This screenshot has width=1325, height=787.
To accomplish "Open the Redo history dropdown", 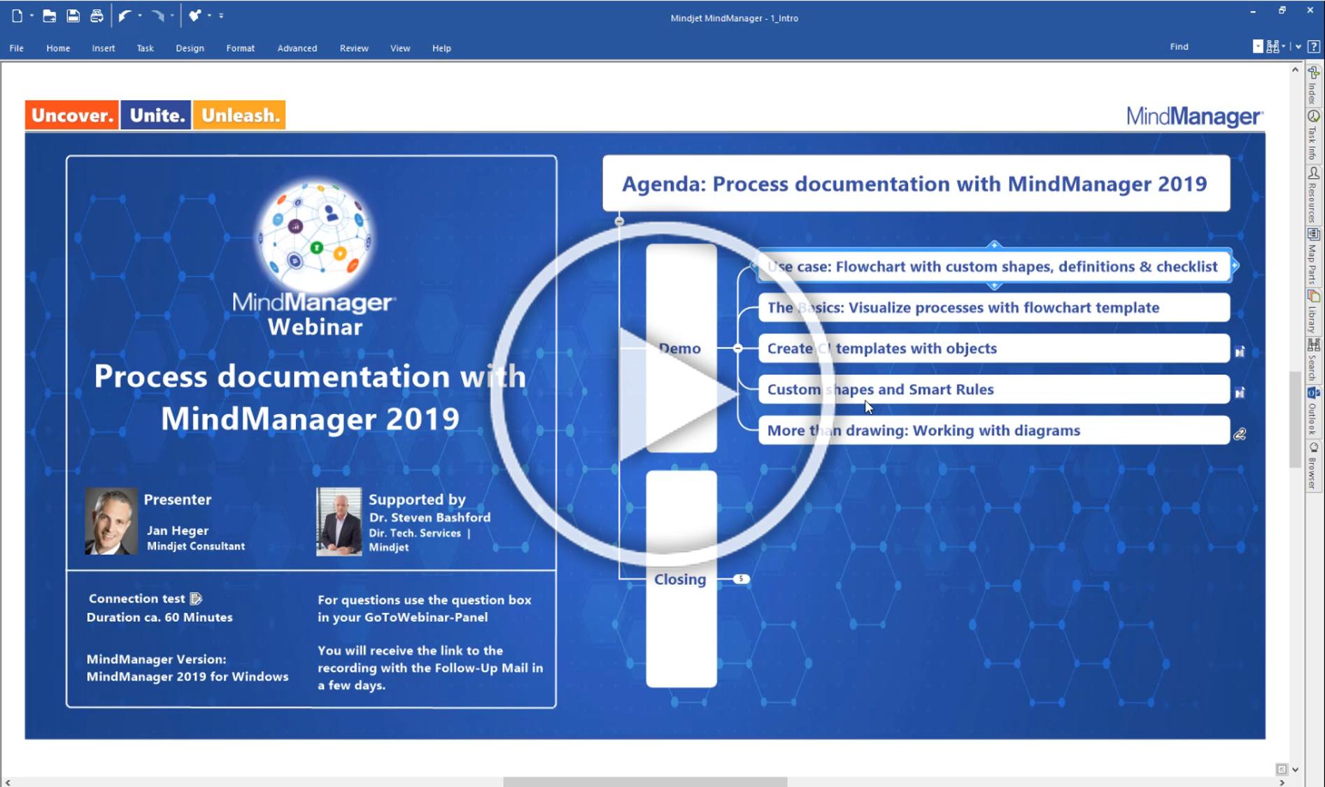I will (x=172, y=15).
